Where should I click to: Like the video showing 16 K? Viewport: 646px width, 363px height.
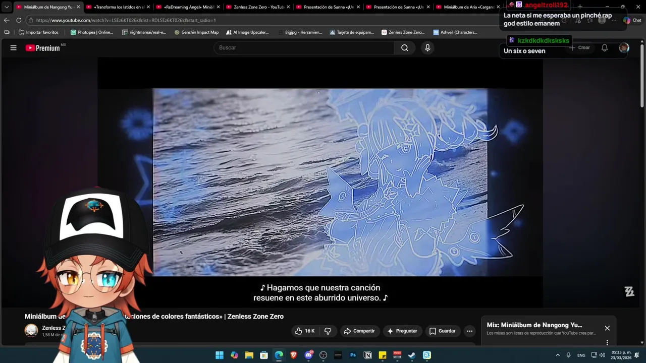point(305,331)
